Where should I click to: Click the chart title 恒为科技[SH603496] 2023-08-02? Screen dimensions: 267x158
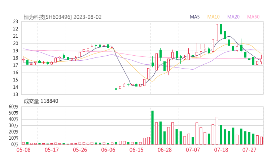[x=62, y=17]
